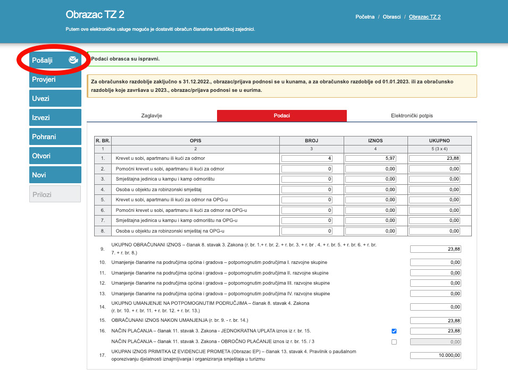Select the Podaci tab
508x376 pixels.
281,115
